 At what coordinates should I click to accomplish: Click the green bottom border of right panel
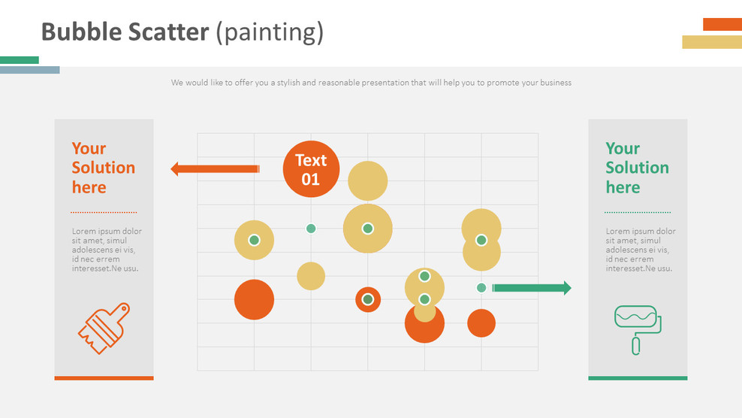click(x=638, y=378)
